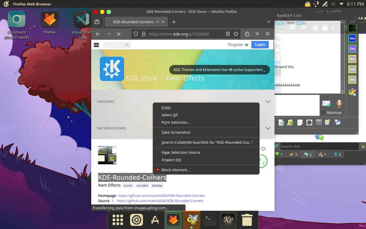
Task: Choose View Selection Source from the context menu
Action: click(206, 152)
